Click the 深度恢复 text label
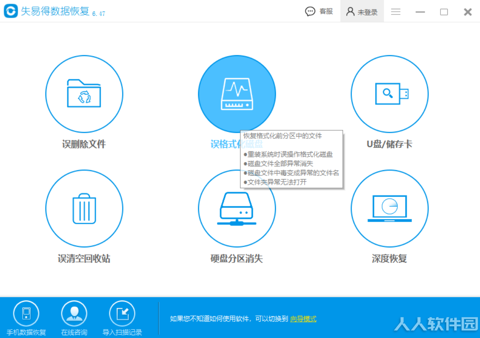The height and width of the screenshot is (338, 480). click(x=389, y=259)
